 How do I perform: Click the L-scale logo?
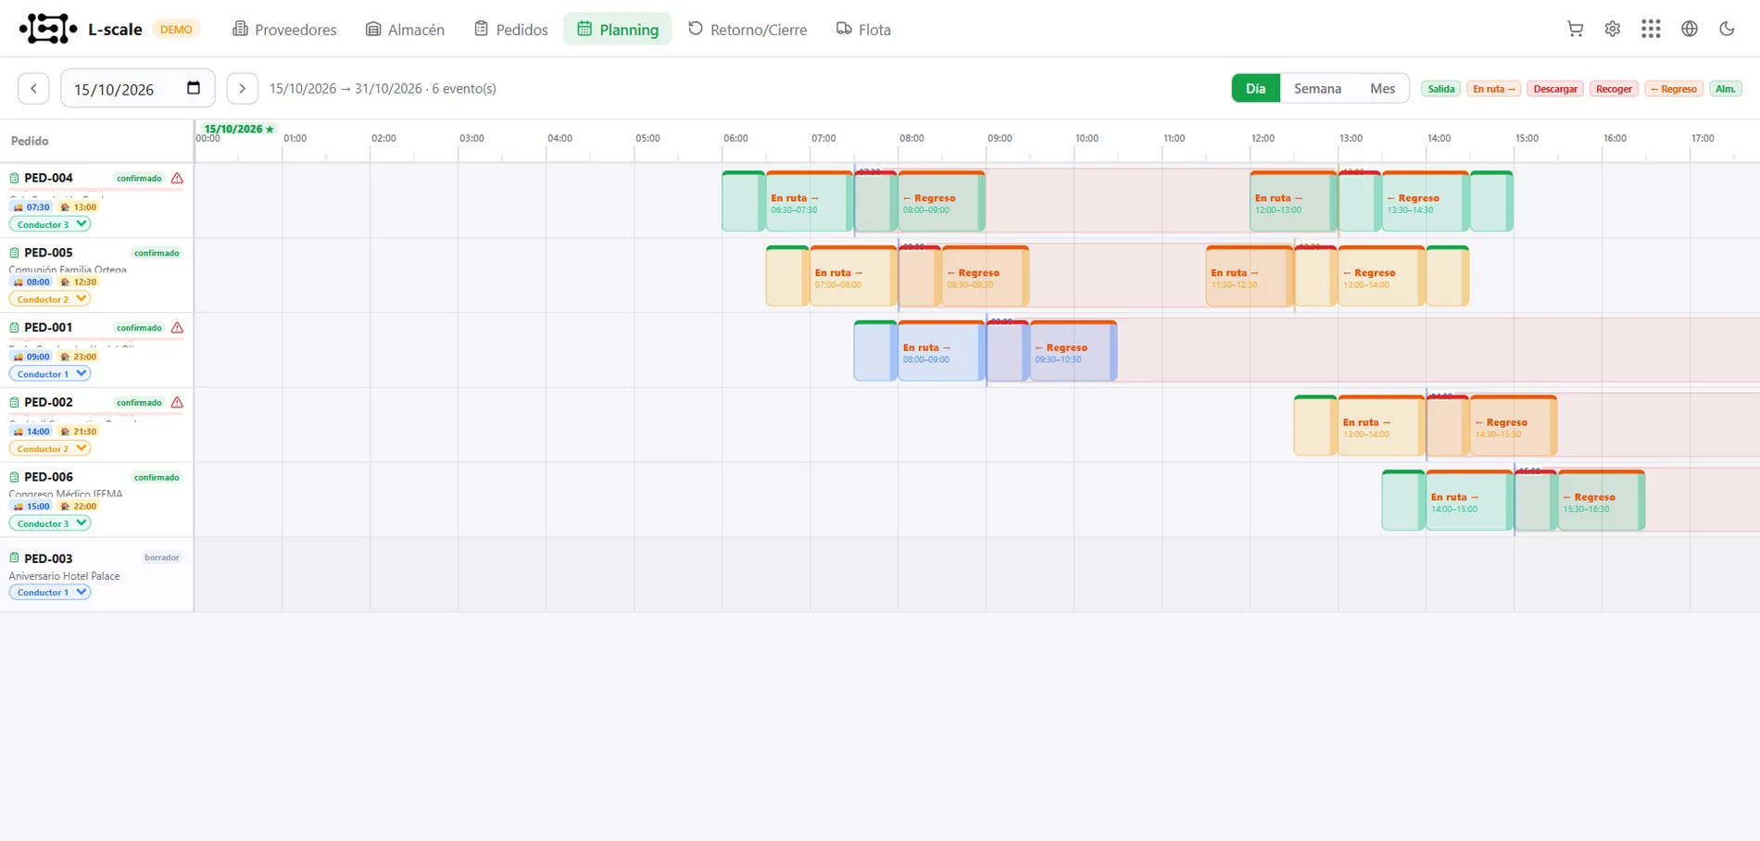pyautogui.click(x=48, y=29)
